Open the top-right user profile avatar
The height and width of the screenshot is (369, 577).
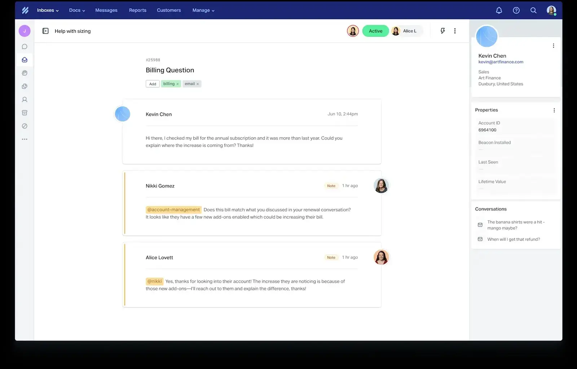pos(551,10)
